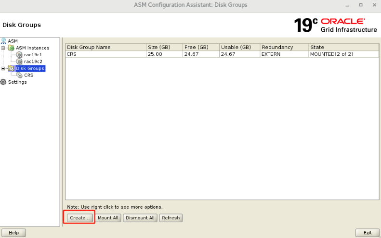The image size is (381, 238).
Task: Click the EXTERN redundancy cell
Action: (284, 54)
